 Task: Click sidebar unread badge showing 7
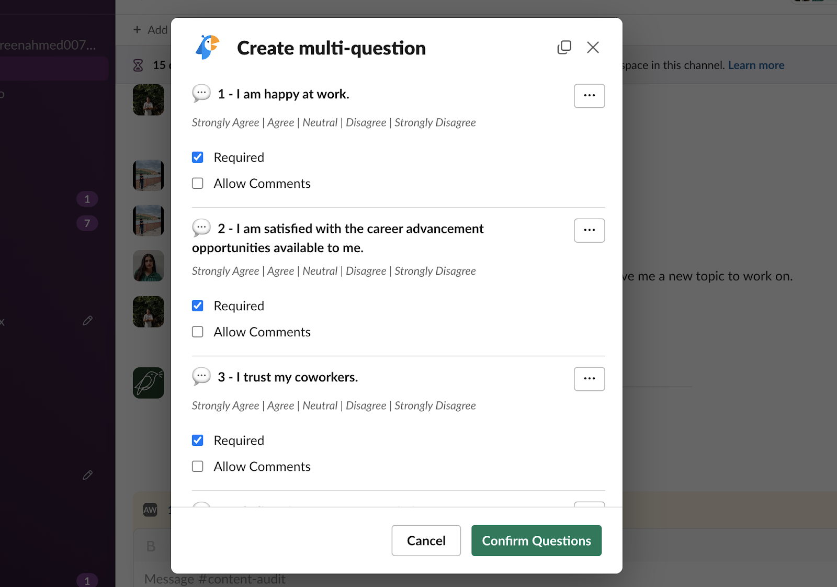point(87,223)
